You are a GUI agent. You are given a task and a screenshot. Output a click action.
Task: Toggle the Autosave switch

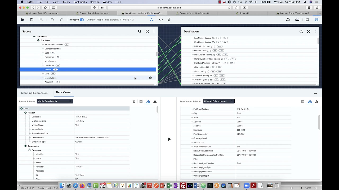82,20
